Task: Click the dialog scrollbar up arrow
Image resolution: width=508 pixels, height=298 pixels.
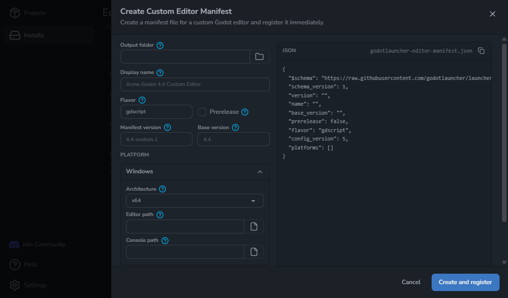Action: coord(504,39)
